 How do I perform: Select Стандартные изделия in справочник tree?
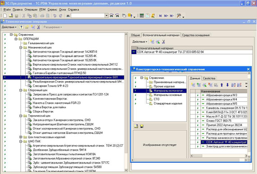pos(168,103)
